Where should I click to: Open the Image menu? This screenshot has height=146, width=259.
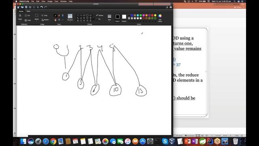pyautogui.click(x=50, y=1)
